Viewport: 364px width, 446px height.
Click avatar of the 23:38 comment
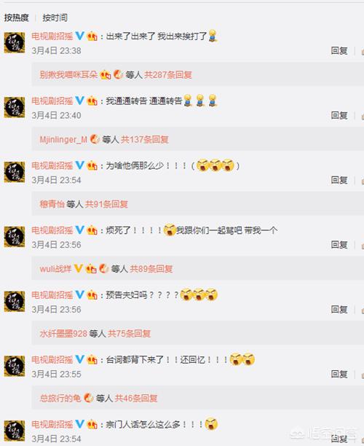tap(15, 43)
